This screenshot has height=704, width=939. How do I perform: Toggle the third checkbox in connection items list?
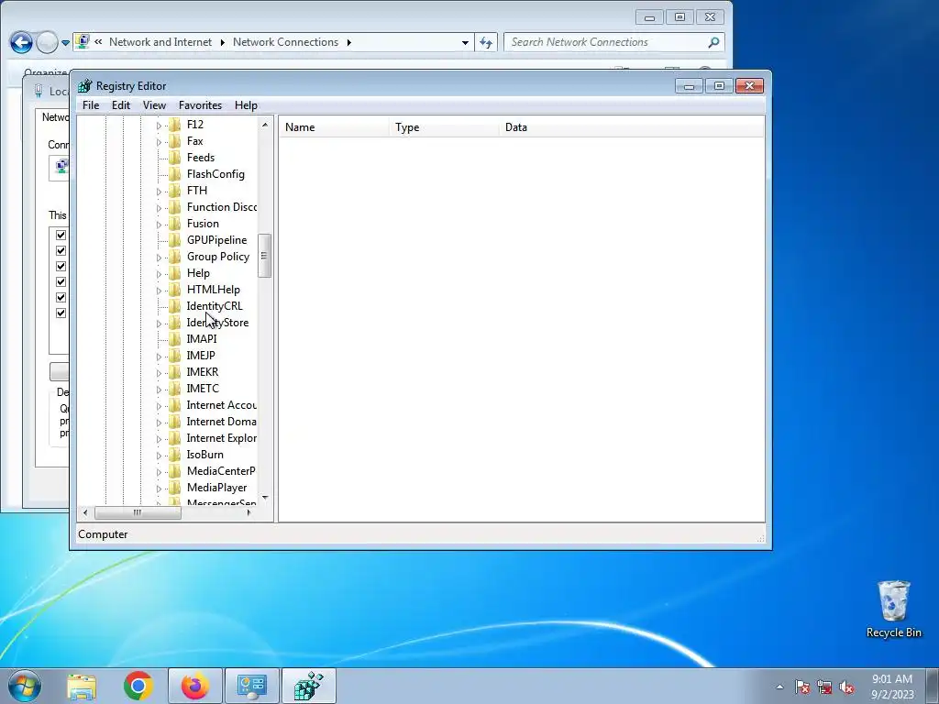click(61, 267)
